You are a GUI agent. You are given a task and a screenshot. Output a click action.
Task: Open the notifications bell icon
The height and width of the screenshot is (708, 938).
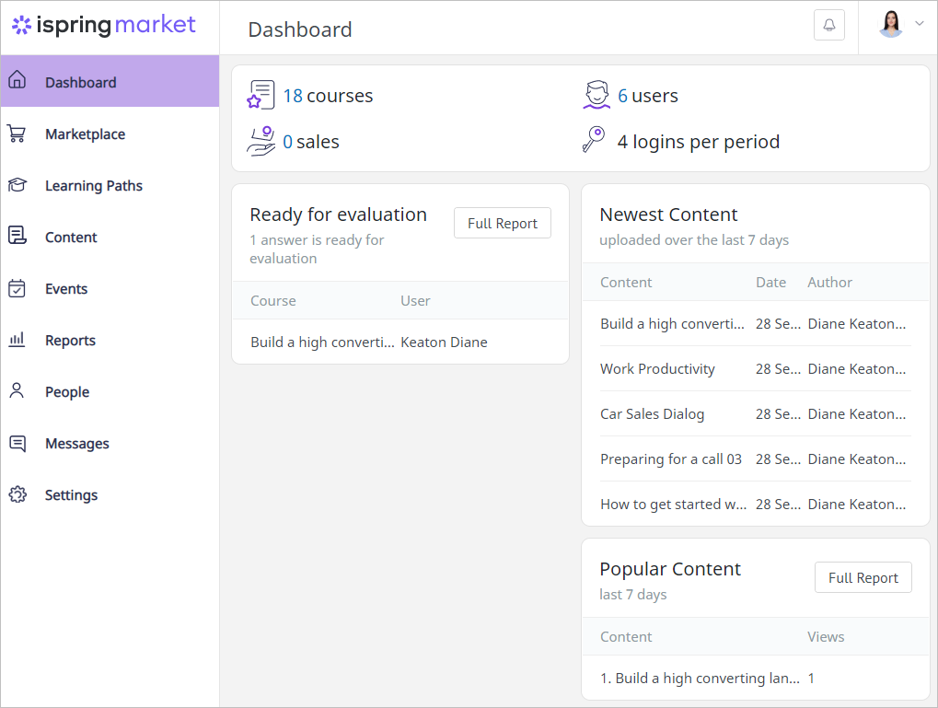pos(829,25)
